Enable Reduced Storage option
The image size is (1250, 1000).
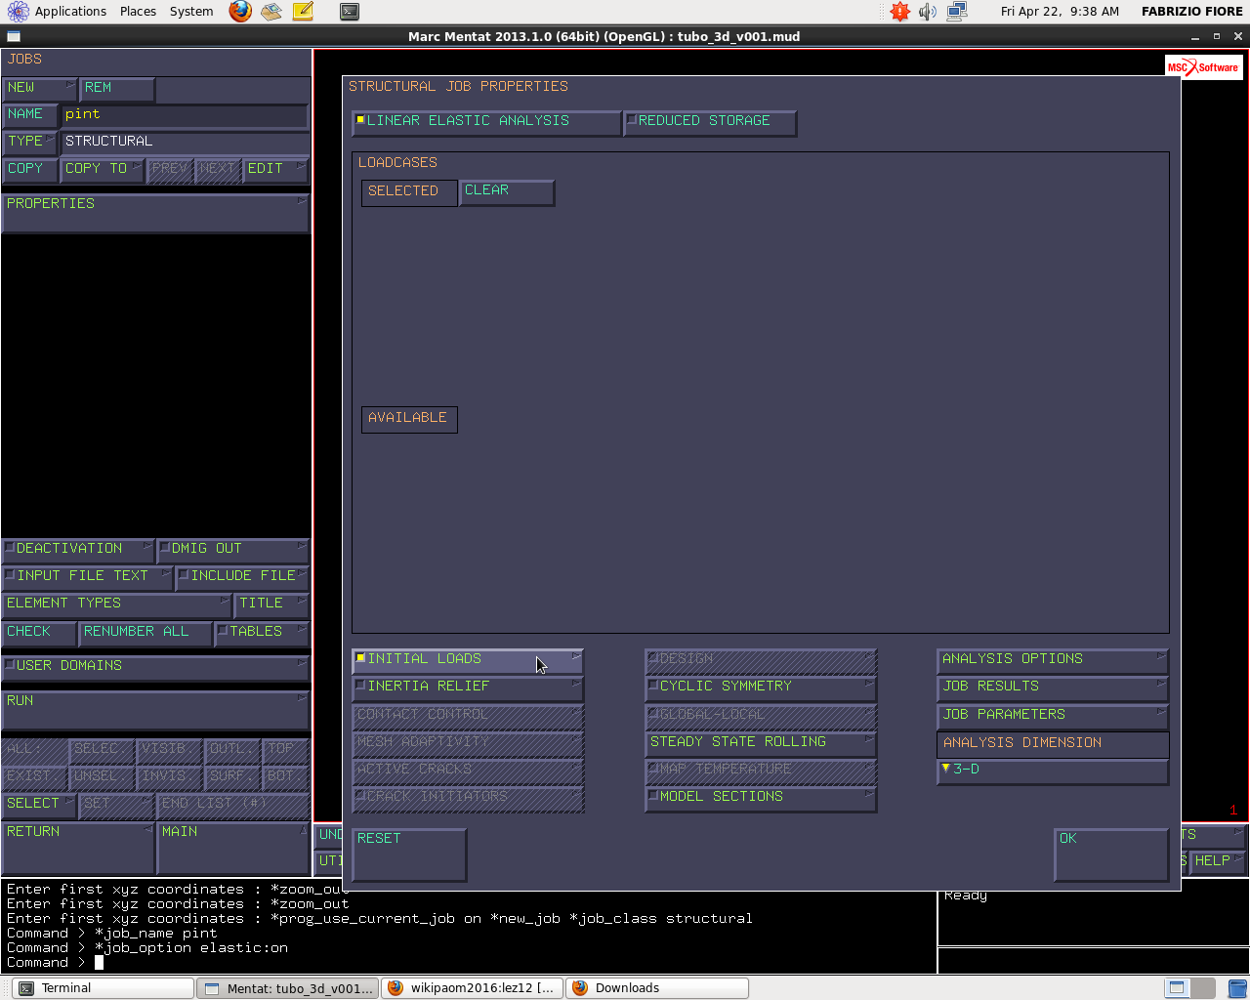pos(710,122)
